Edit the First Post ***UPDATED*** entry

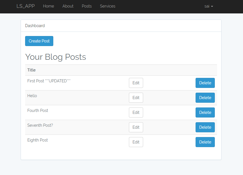pos(136,83)
